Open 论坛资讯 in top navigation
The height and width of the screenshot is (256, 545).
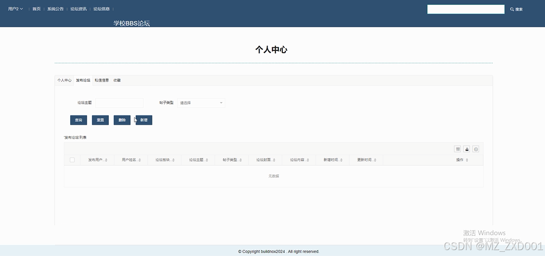pyautogui.click(x=79, y=9)
